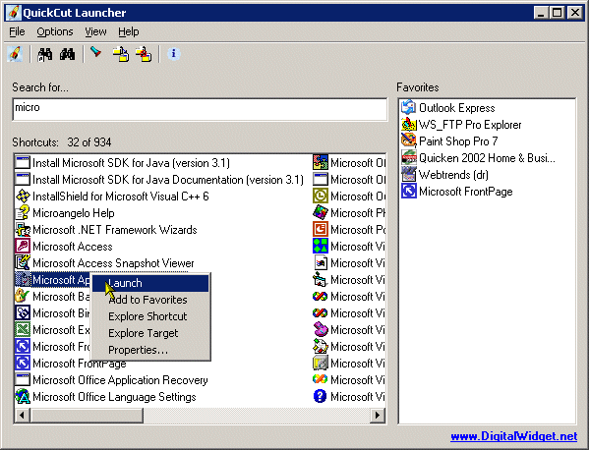This screenshot has width=589, height=450.
Task: Click the shortcuts list scrollbar left arrow
Action: tap(23, 415)
